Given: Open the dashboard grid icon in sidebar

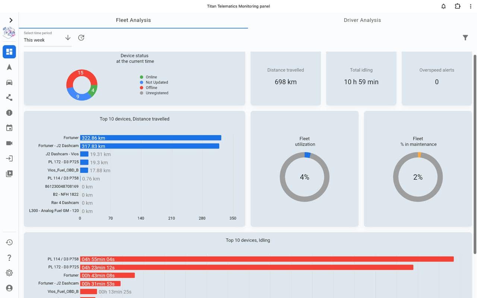Looking at the screenshot, I should click(x=9, y=52).
